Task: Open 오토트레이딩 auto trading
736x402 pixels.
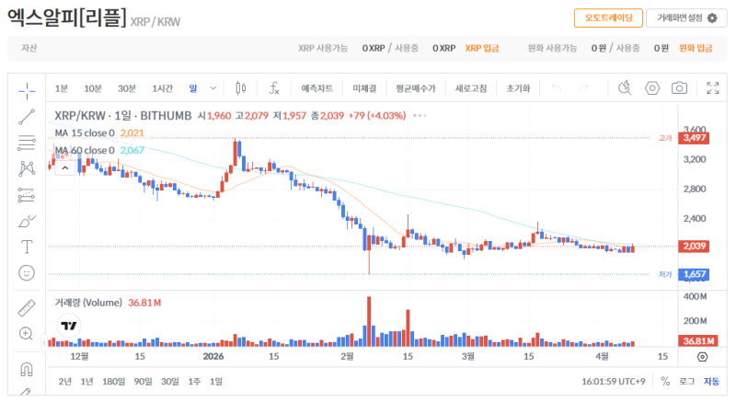Action: [608, 18]
